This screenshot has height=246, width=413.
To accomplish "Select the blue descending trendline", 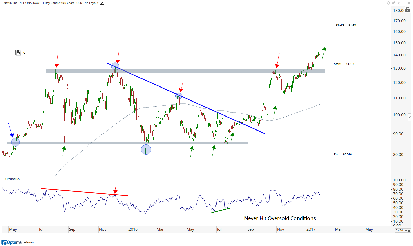I will click(186, 98).
